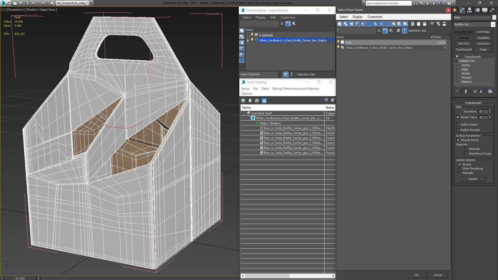Toggle the Isoline Display checkbox

(x=458, y=124)
